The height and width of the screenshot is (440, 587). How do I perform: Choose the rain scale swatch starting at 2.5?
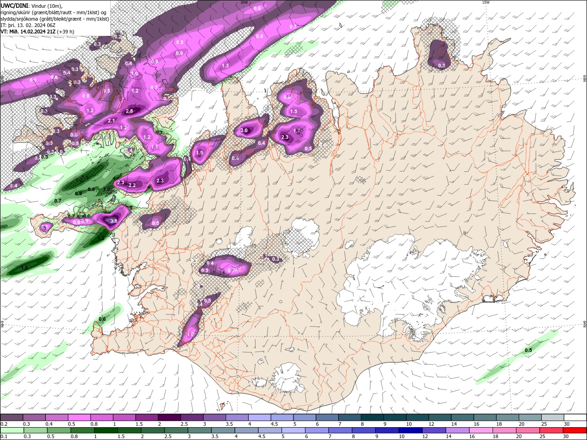pyautogui.click(x=176, y=430)
